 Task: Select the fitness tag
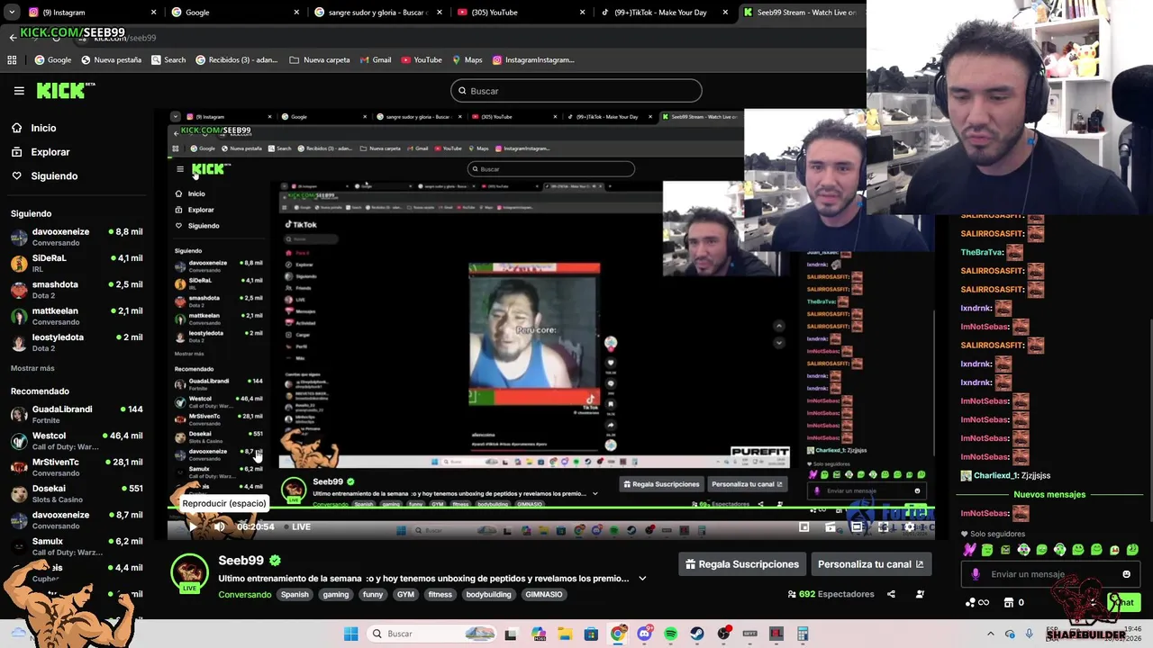[x=440, y=595]
